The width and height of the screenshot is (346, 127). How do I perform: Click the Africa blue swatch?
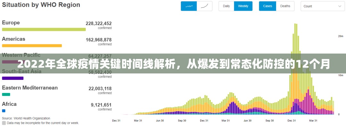[x=4, y=111]
